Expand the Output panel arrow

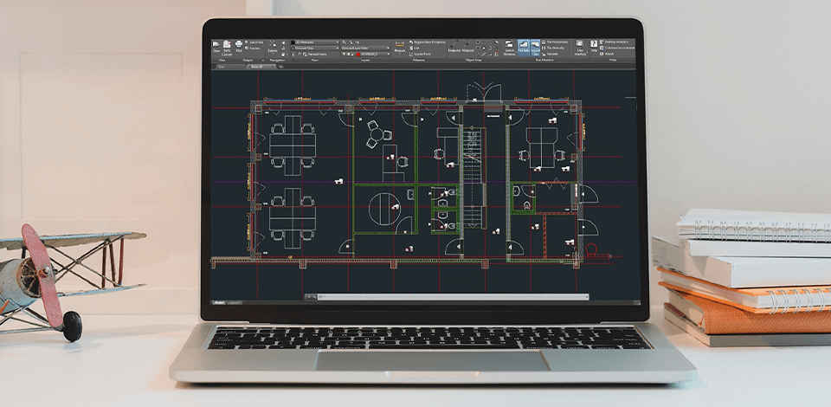click(263, 61)
